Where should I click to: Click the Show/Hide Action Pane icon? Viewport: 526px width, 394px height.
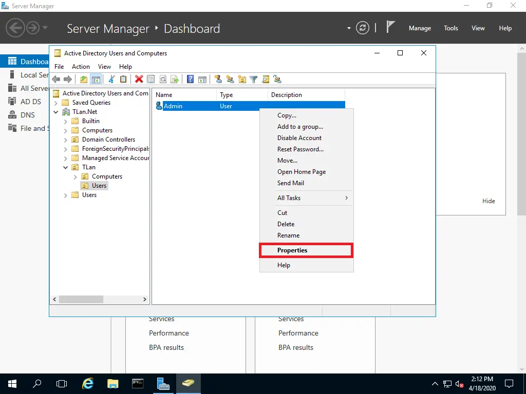tap(202, 80)
